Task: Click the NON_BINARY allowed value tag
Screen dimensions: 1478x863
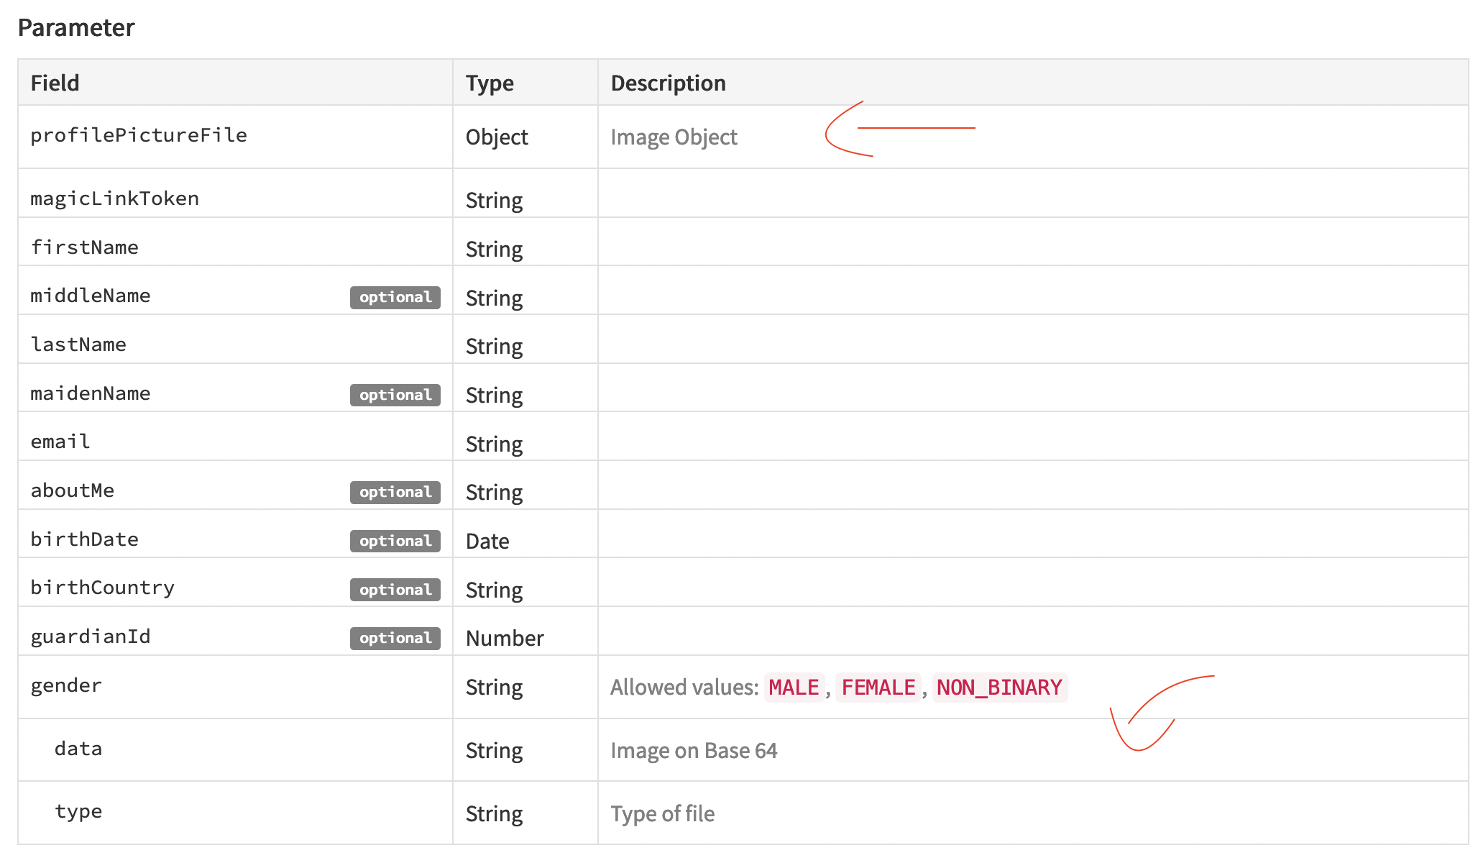Action: [x=1000, y=688]
